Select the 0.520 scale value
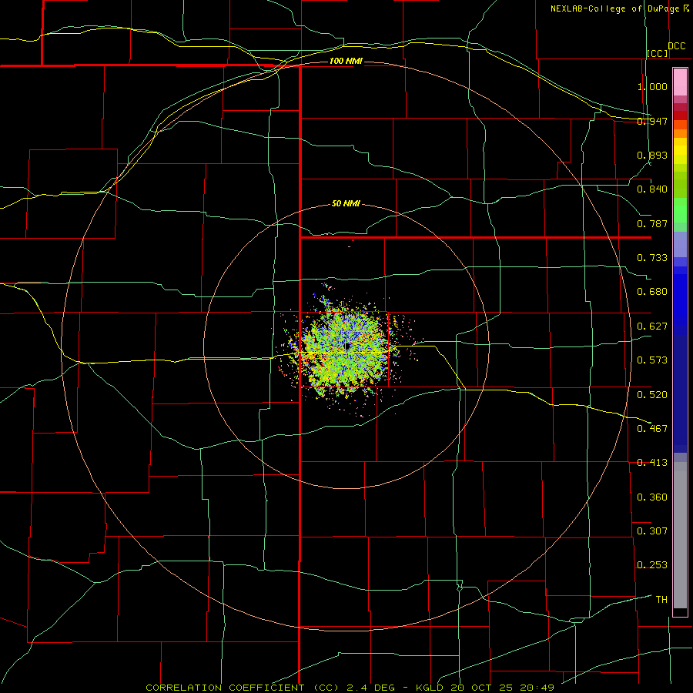Viewport: 693px width, 693px height. [652, 395]
